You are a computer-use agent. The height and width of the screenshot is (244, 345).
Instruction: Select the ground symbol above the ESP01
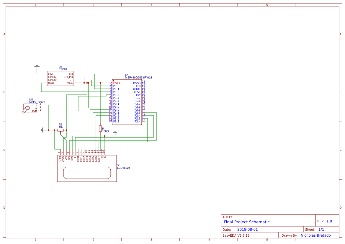37,66
